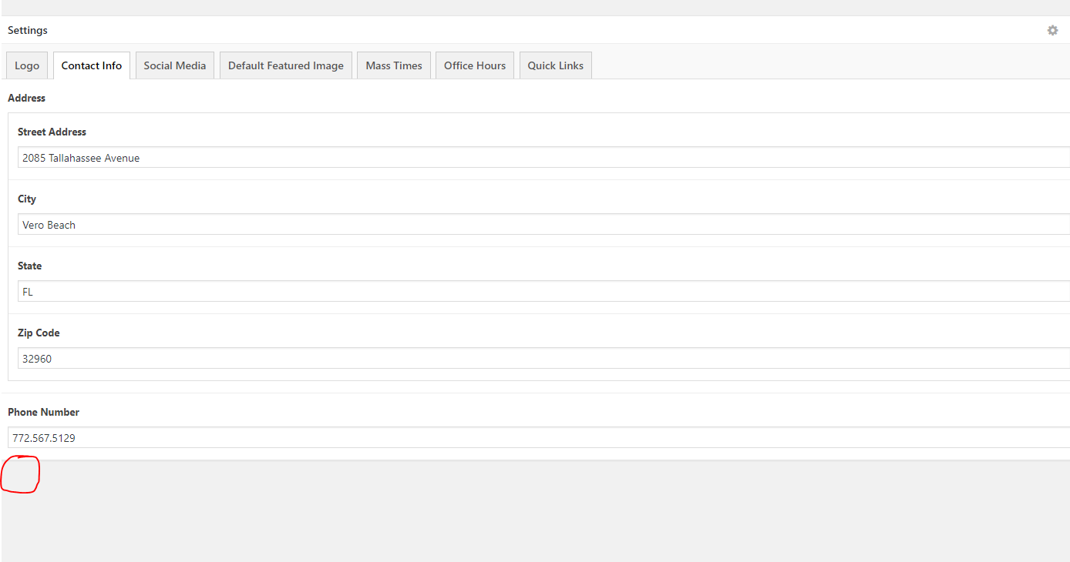Click the Address section heading
The width and height of the screenshot is (1070, 562).
pos(27,98)
